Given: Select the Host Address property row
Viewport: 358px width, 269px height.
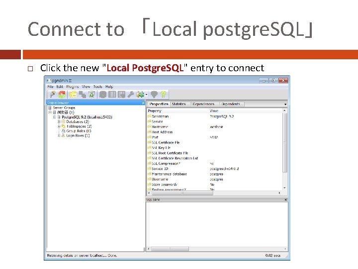Looking at the screenshot, I should click(x=215, y=132).
